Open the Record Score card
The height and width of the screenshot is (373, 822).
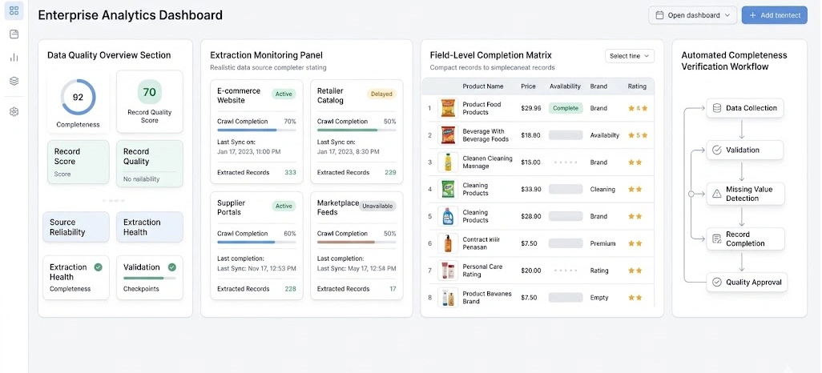pyautogui.click(x=78, y=162)
